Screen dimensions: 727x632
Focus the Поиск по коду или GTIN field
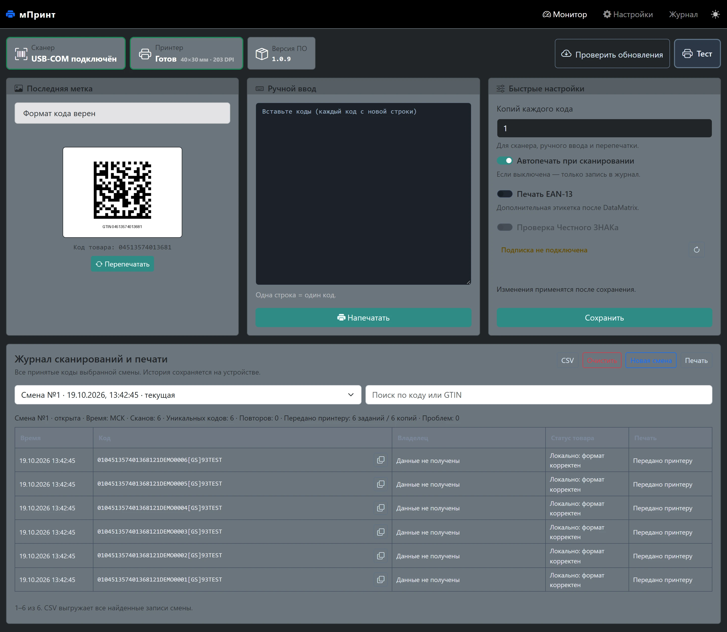coord(539,395)
